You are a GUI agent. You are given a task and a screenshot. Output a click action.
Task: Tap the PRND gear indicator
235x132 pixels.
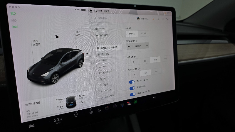(14, 7)
